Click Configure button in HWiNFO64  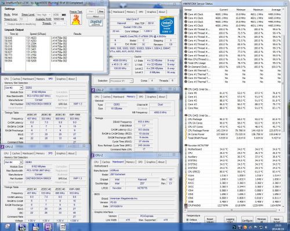click(x=247, y=220)
